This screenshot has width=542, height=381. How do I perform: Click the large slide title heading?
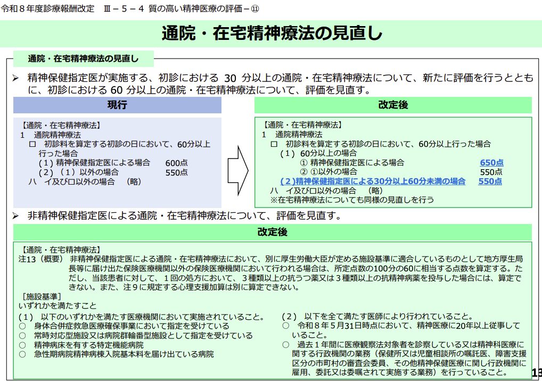pos(272,33)
